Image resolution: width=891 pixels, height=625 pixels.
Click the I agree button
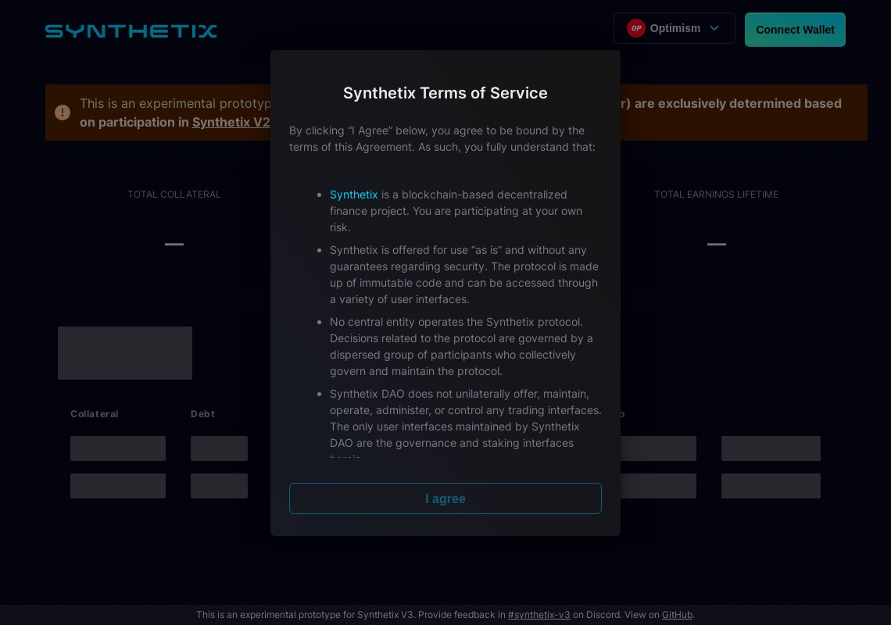coord(445,498)
